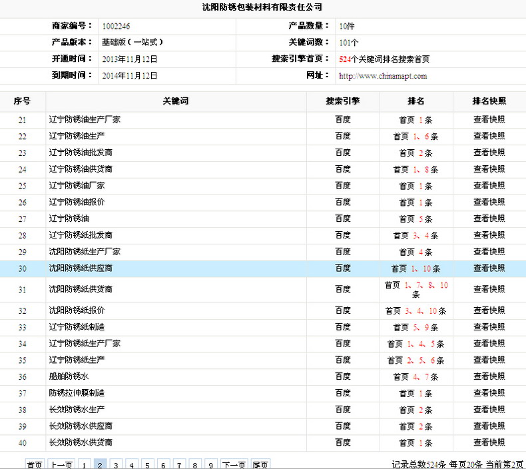The image size is (526, 469).
Task: Click merchant number value 1002246
Action: point(116,26)
